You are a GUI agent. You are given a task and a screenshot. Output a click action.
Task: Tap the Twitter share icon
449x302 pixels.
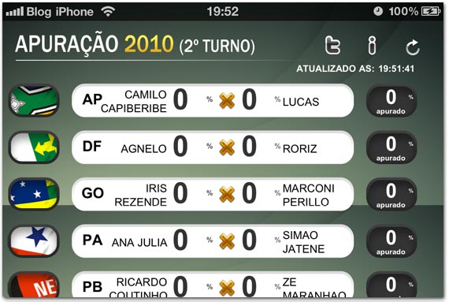click(332, 45)
